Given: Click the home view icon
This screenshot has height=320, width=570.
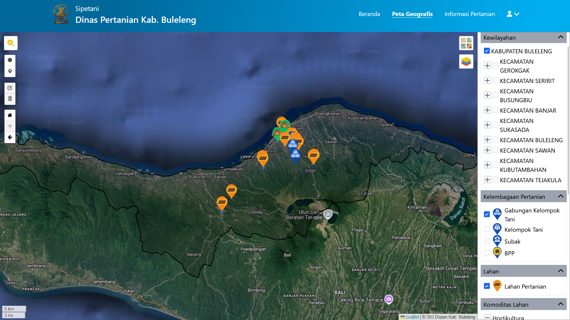Looking at the screenshot, I should coord(10,115).
